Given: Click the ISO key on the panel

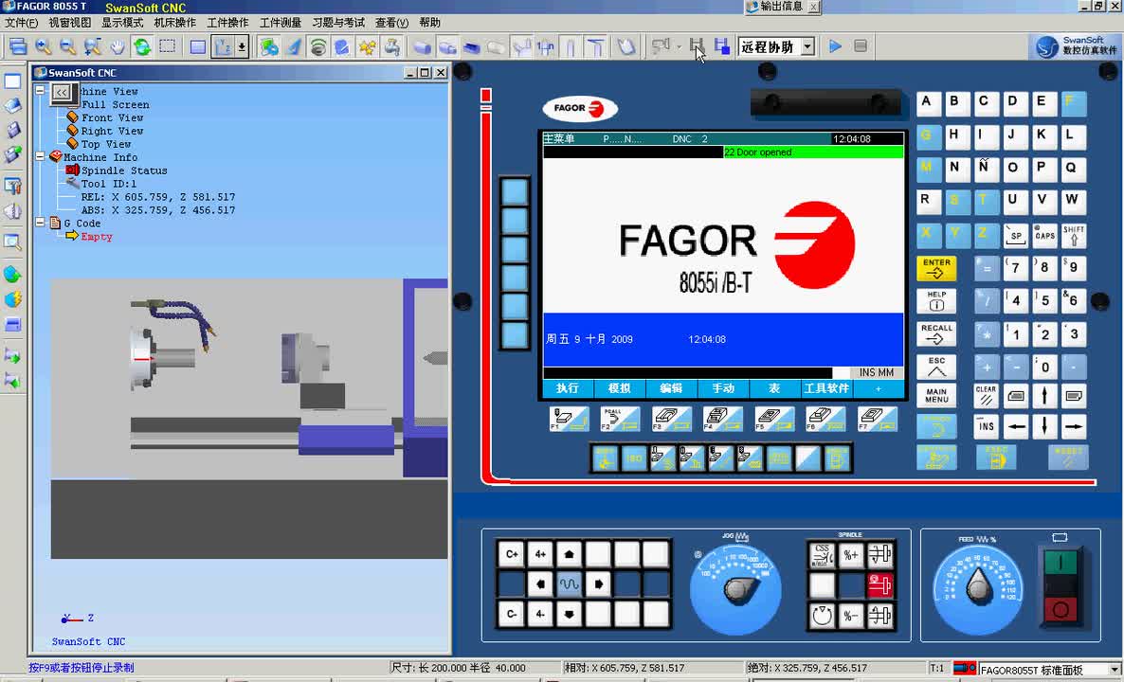Looking at the screenshot, I should (x=634, y=458).
